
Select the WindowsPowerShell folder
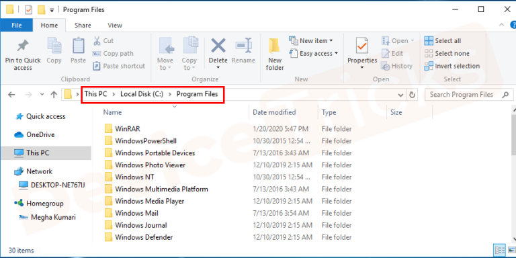140,141
